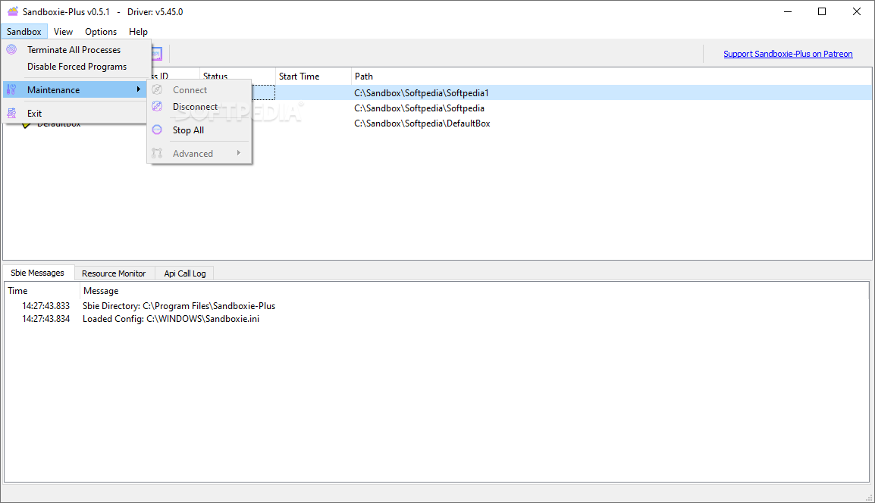This screenshot has width=875, height=503.
Task: Click the Sandboxie-Plus title bar app icon
Action: coord(12,11)
